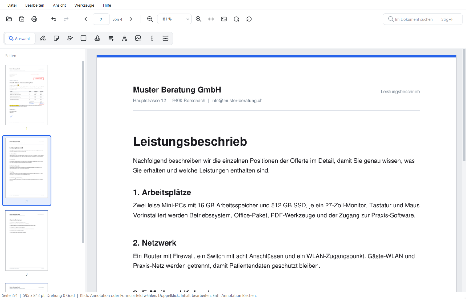Go to the previous page arrow
The height and width of the screenshot is (299, 466).
(86, 19)
